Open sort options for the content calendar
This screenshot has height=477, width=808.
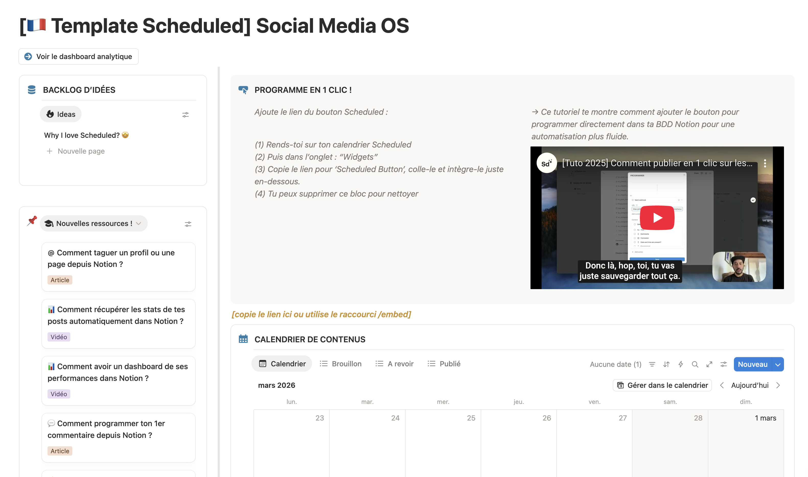666,364
